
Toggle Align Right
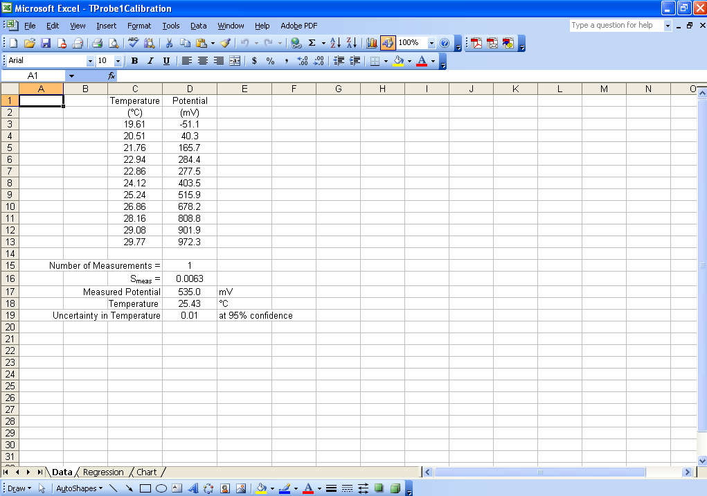click(x=219, y=61)
